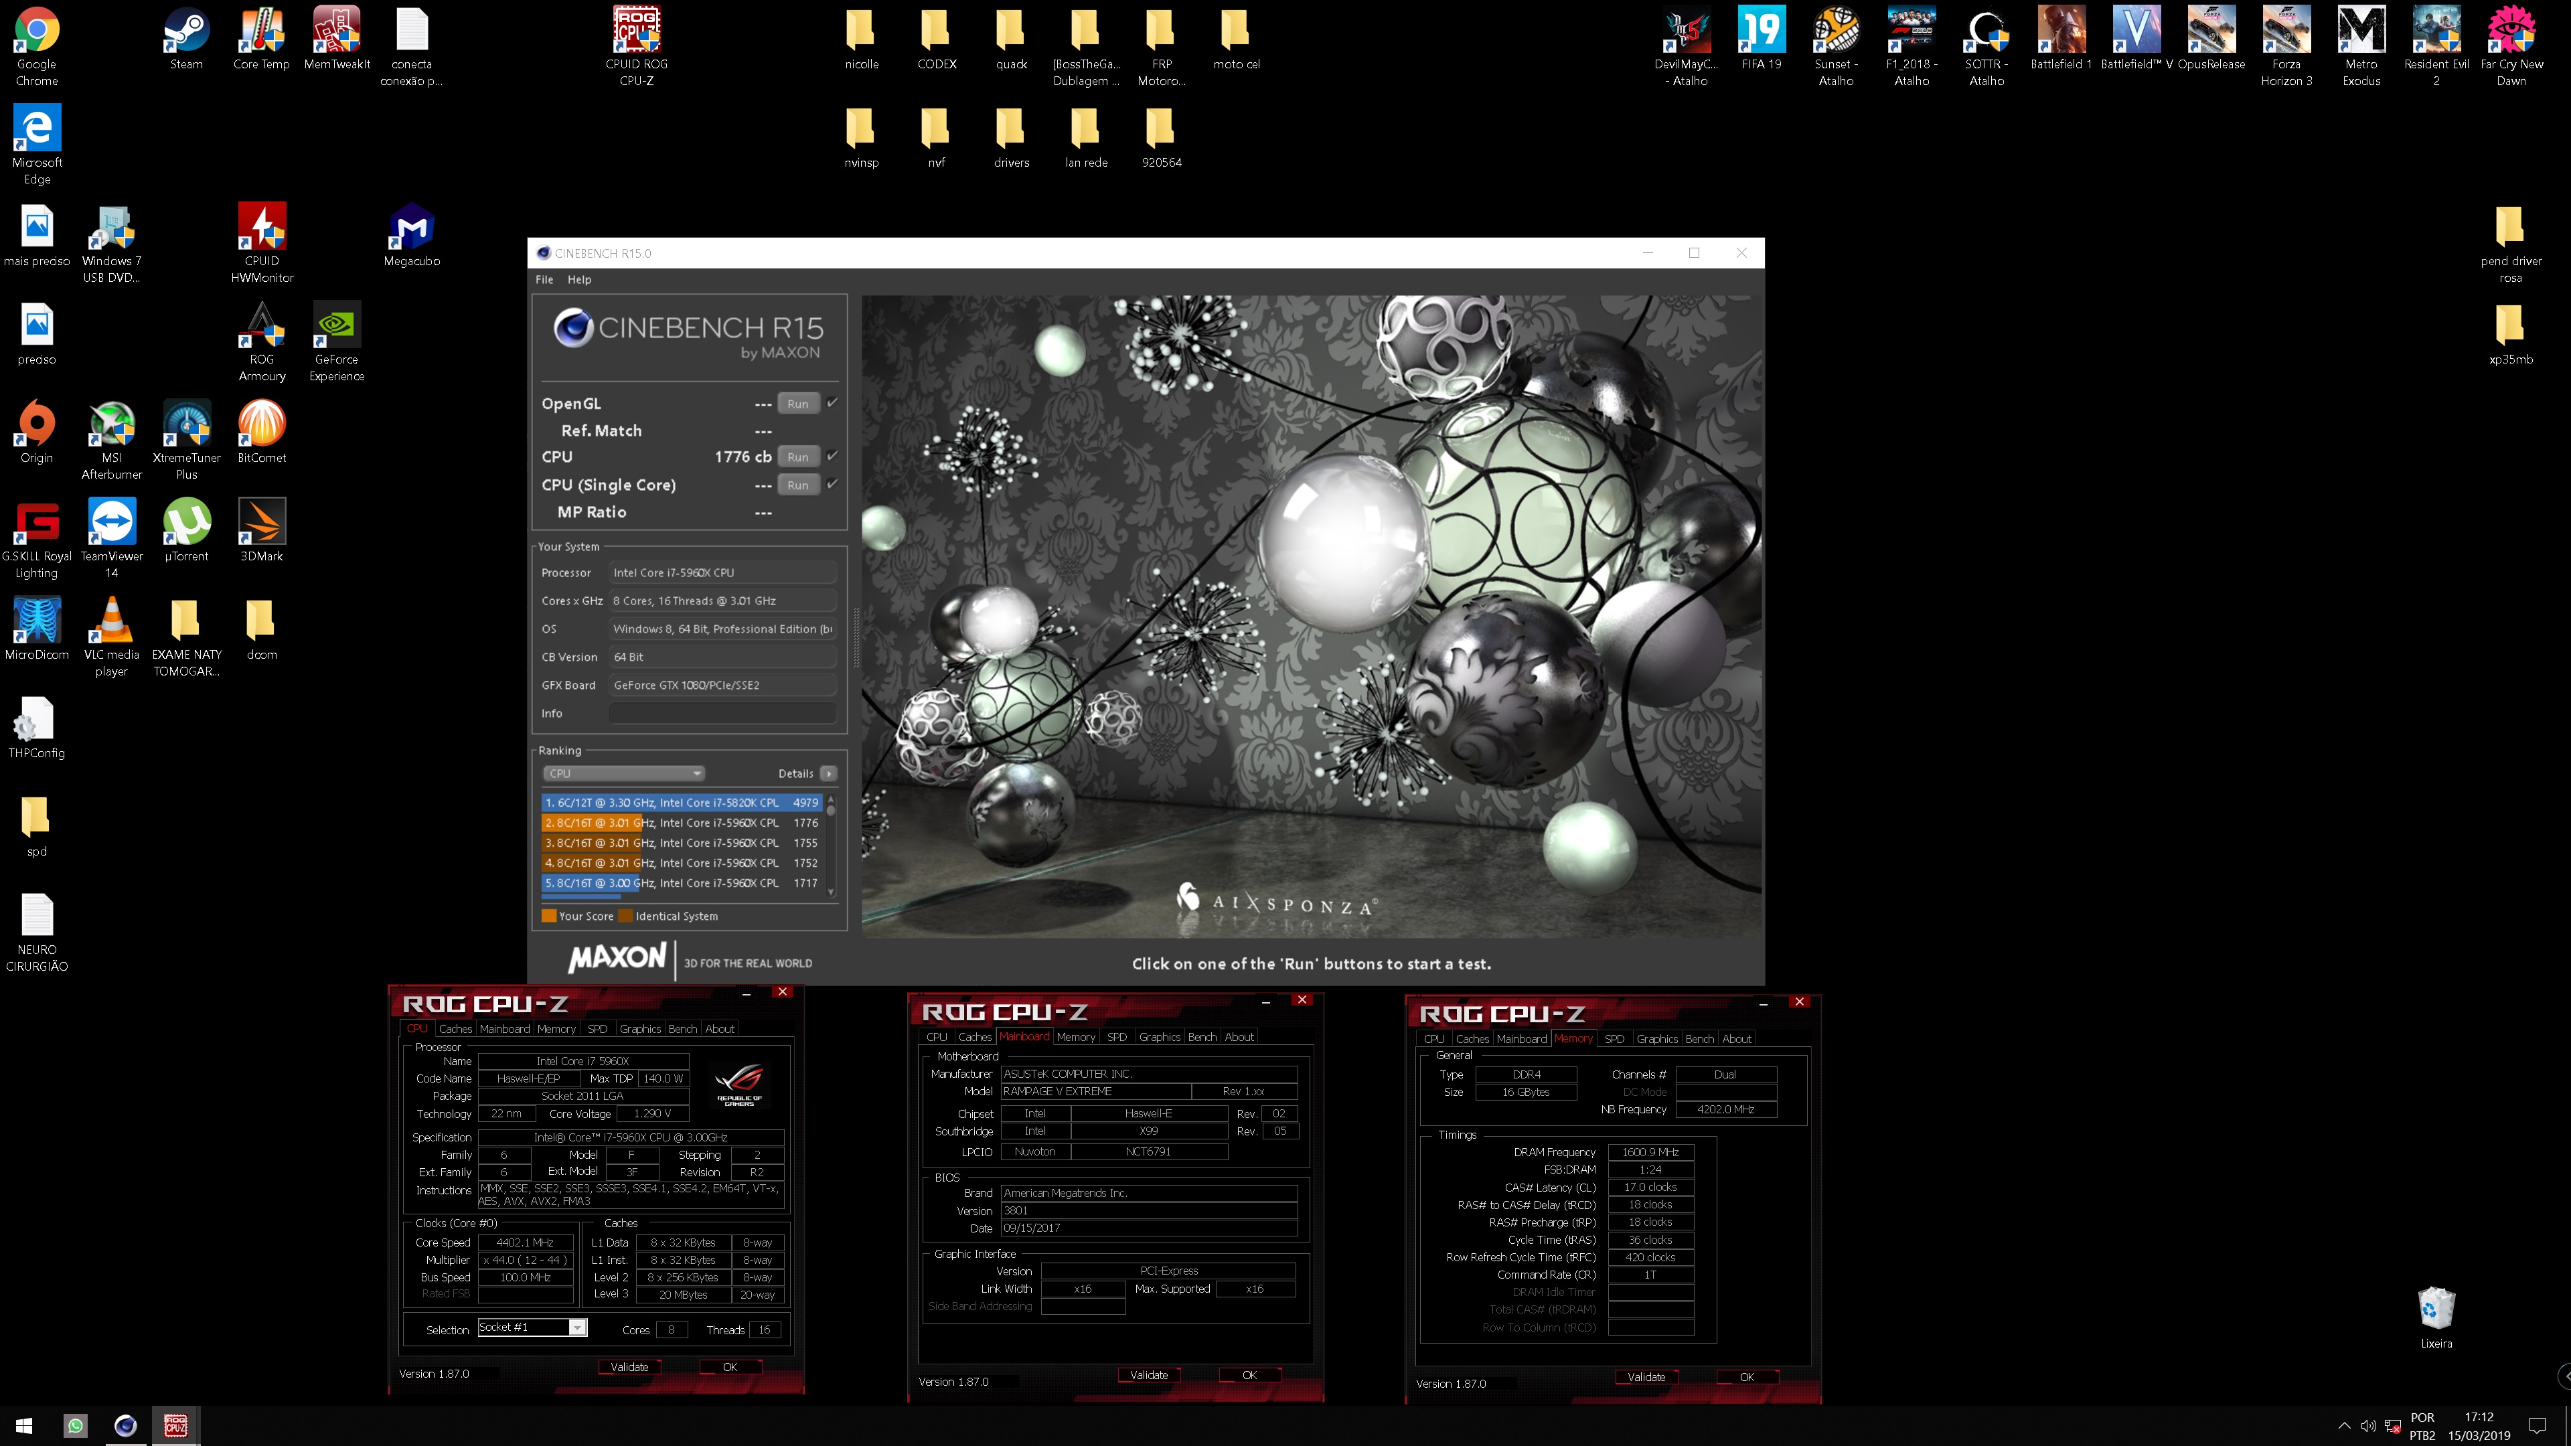Open BitComet desktop shortcut

pyautogui.click(x=262, y=432)
